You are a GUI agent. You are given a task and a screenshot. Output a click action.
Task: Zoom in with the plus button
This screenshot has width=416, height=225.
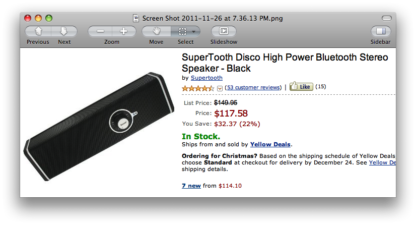coord(123,31)
